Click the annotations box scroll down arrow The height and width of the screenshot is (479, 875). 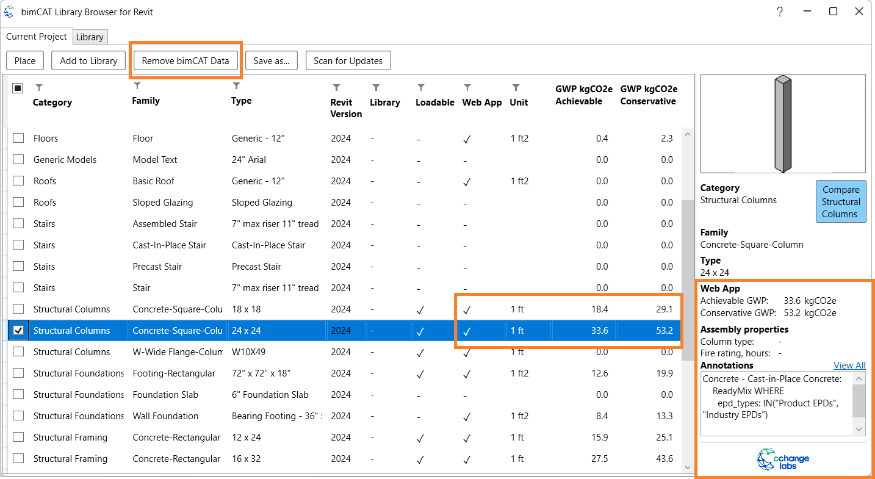859,430
